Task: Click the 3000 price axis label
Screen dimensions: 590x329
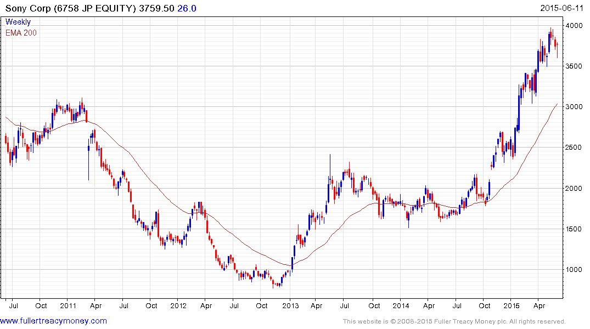Action: (x=574, y=107)
